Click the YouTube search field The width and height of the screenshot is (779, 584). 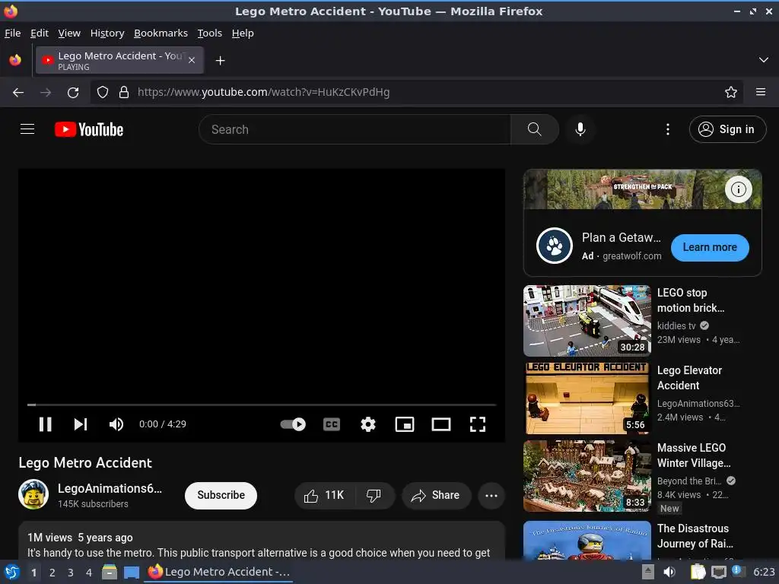(355, 129)
